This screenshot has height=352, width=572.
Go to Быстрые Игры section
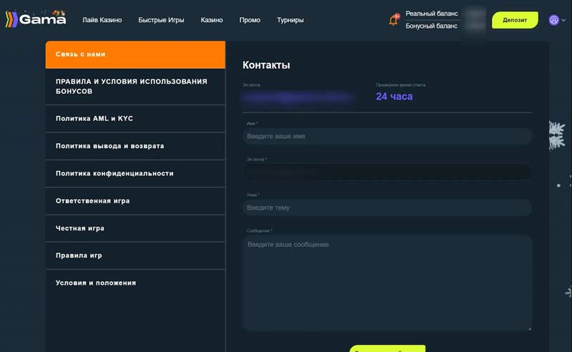pos(161,20)
